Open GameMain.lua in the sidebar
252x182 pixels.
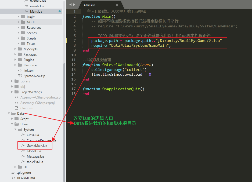pyautogui.click(x=37, y=146)
